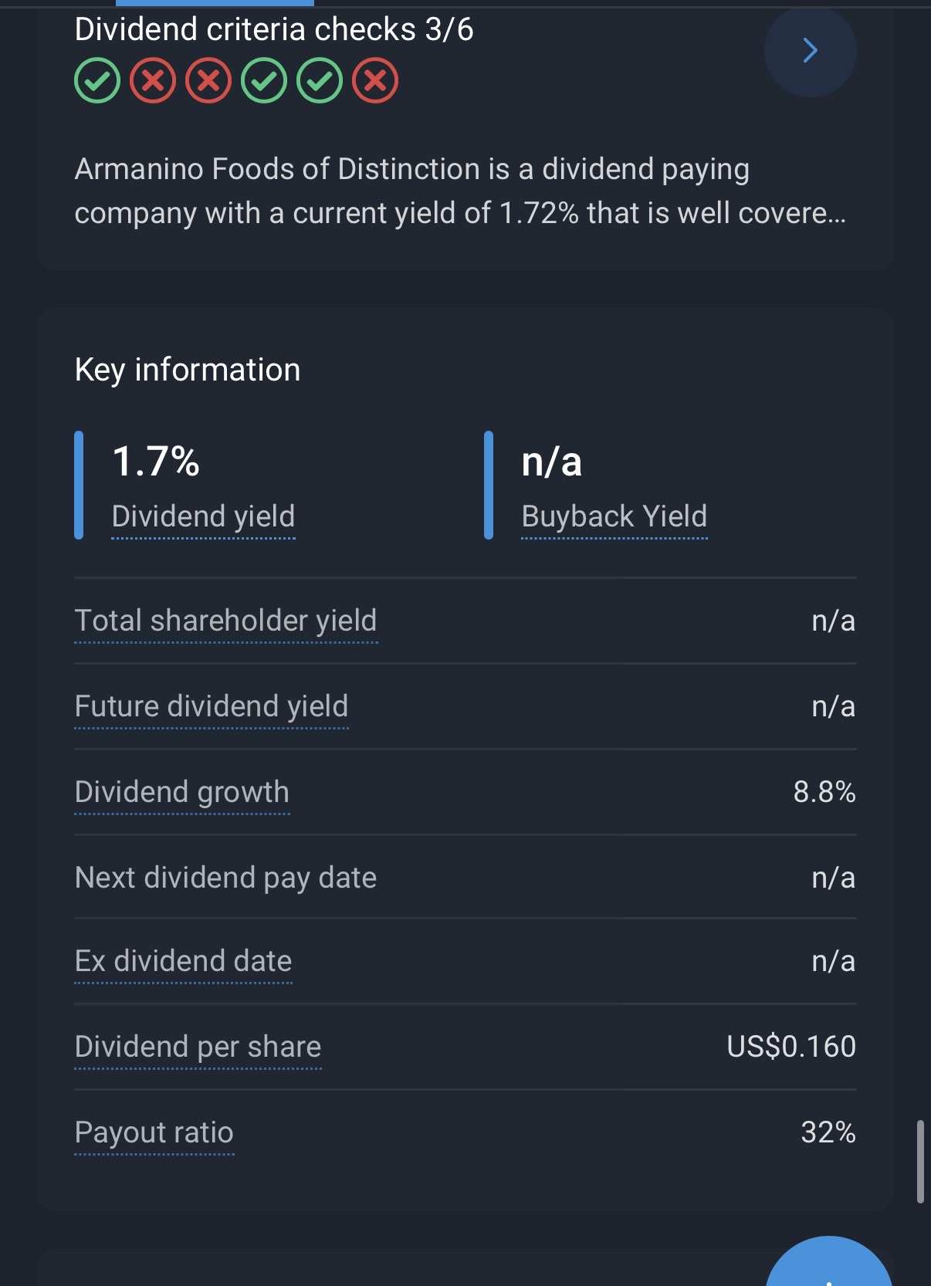Viewport: 931px width, 1286px height.
Task: Open the Dividend per share tooltip
Action: [x=198, y=1047]
